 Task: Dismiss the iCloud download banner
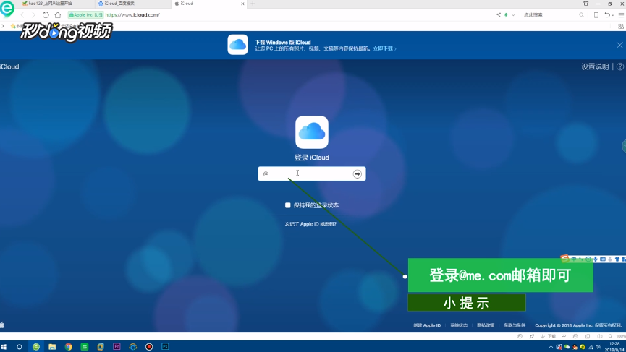(619, 45)
